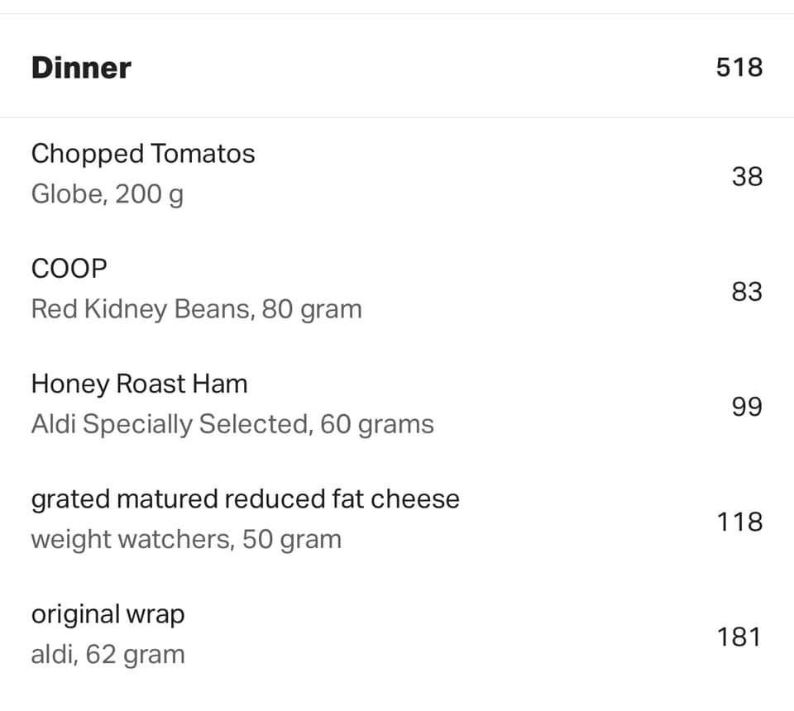
Task: Open grated matured reduced fat cheese entry
Action: coord(246,499)
